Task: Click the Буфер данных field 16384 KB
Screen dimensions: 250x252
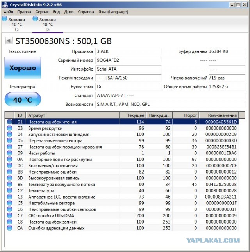Action: click(x=227, y=51)
